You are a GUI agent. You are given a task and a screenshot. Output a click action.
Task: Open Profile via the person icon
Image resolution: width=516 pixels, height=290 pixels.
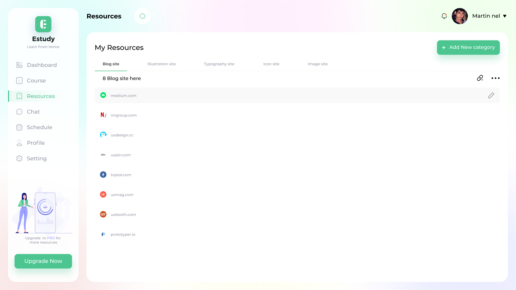tap(19, 143)
